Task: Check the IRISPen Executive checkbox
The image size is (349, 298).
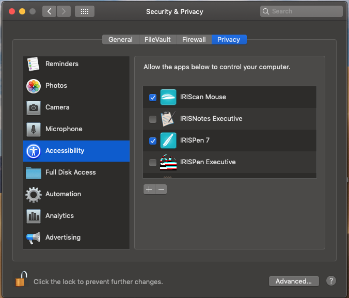Action: (x=152, y=162)
